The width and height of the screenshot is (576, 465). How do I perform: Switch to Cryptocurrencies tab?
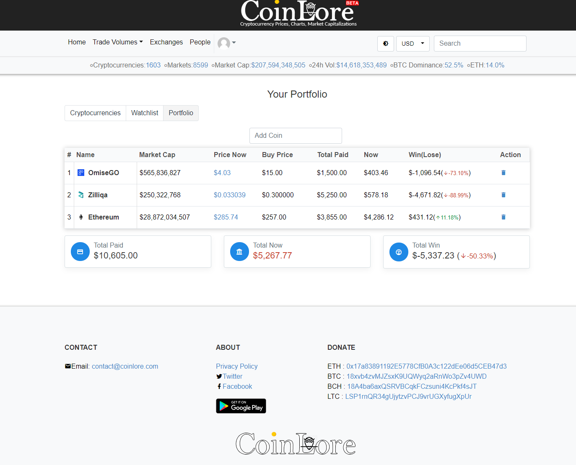pyautogui.click(x=95, y=113)
